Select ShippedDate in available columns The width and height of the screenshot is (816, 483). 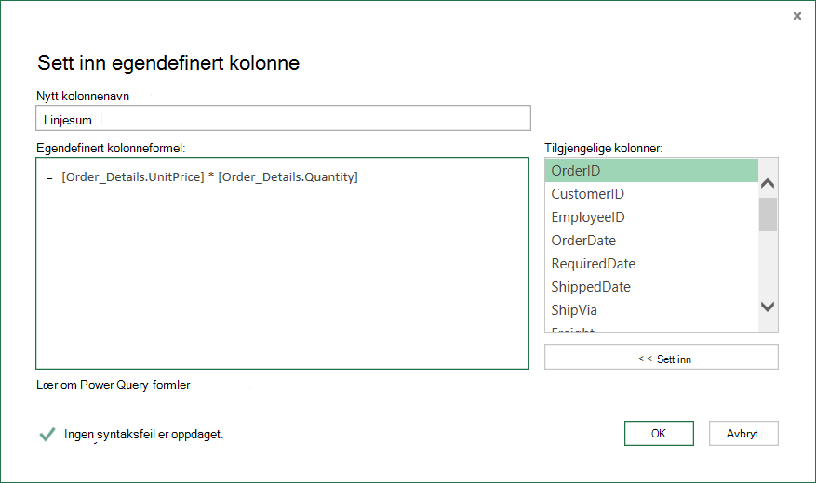[651, 287]
